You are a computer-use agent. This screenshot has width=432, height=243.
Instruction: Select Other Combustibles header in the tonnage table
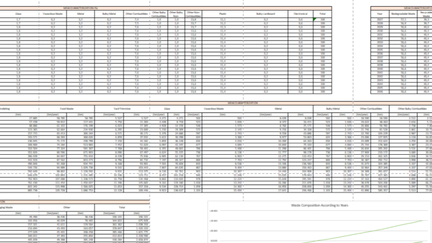pos(371,109)
